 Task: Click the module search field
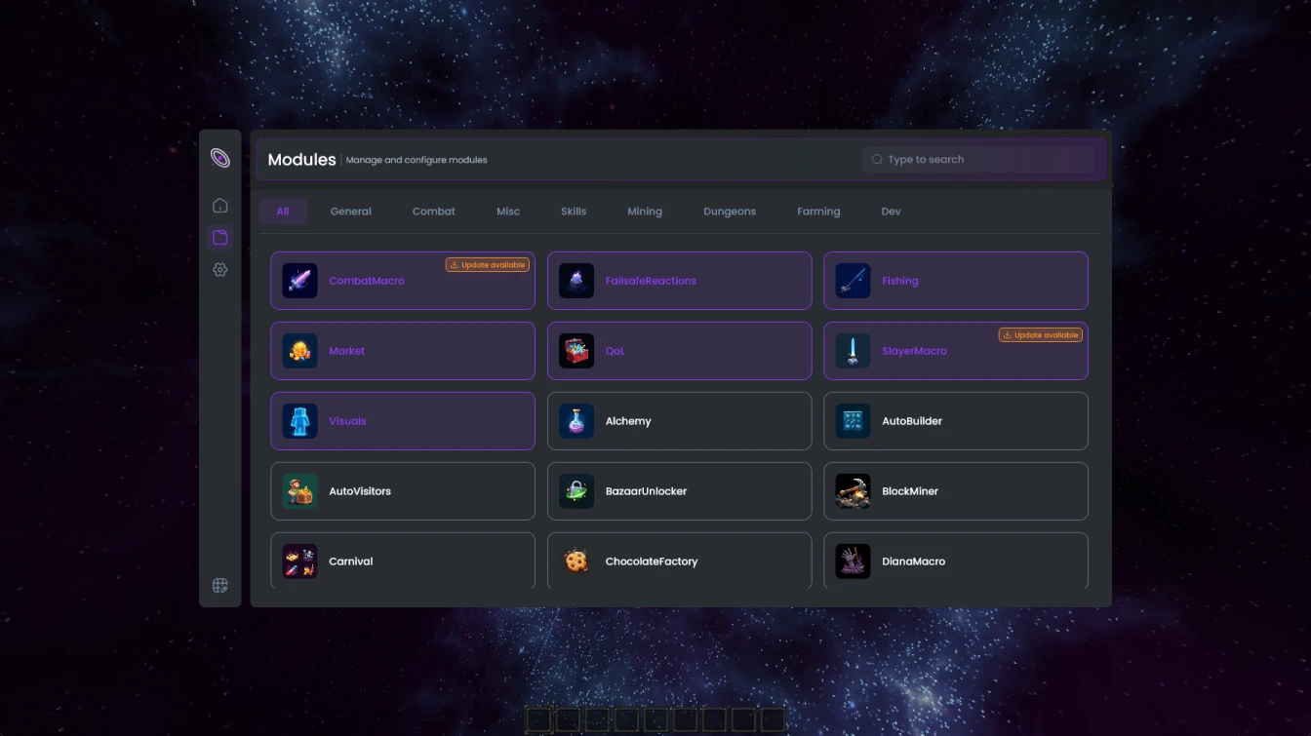(978, 159)
